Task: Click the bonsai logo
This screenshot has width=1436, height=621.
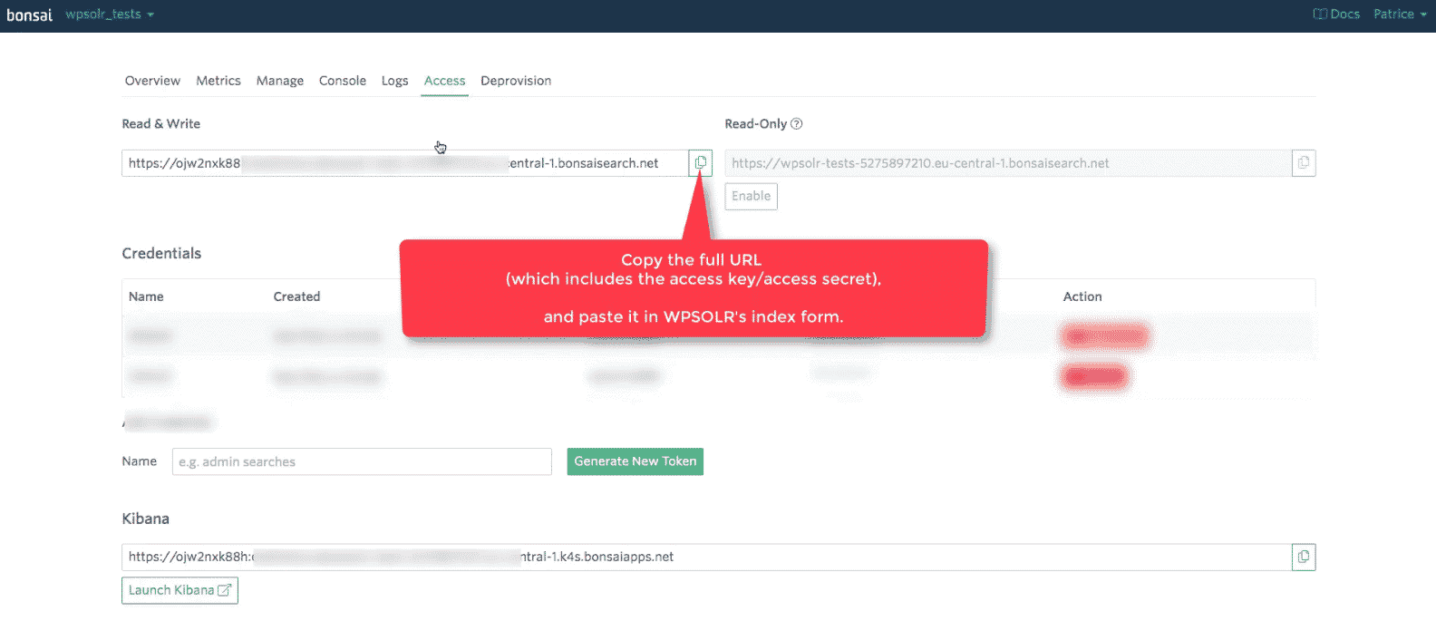Action: [30, 15]
